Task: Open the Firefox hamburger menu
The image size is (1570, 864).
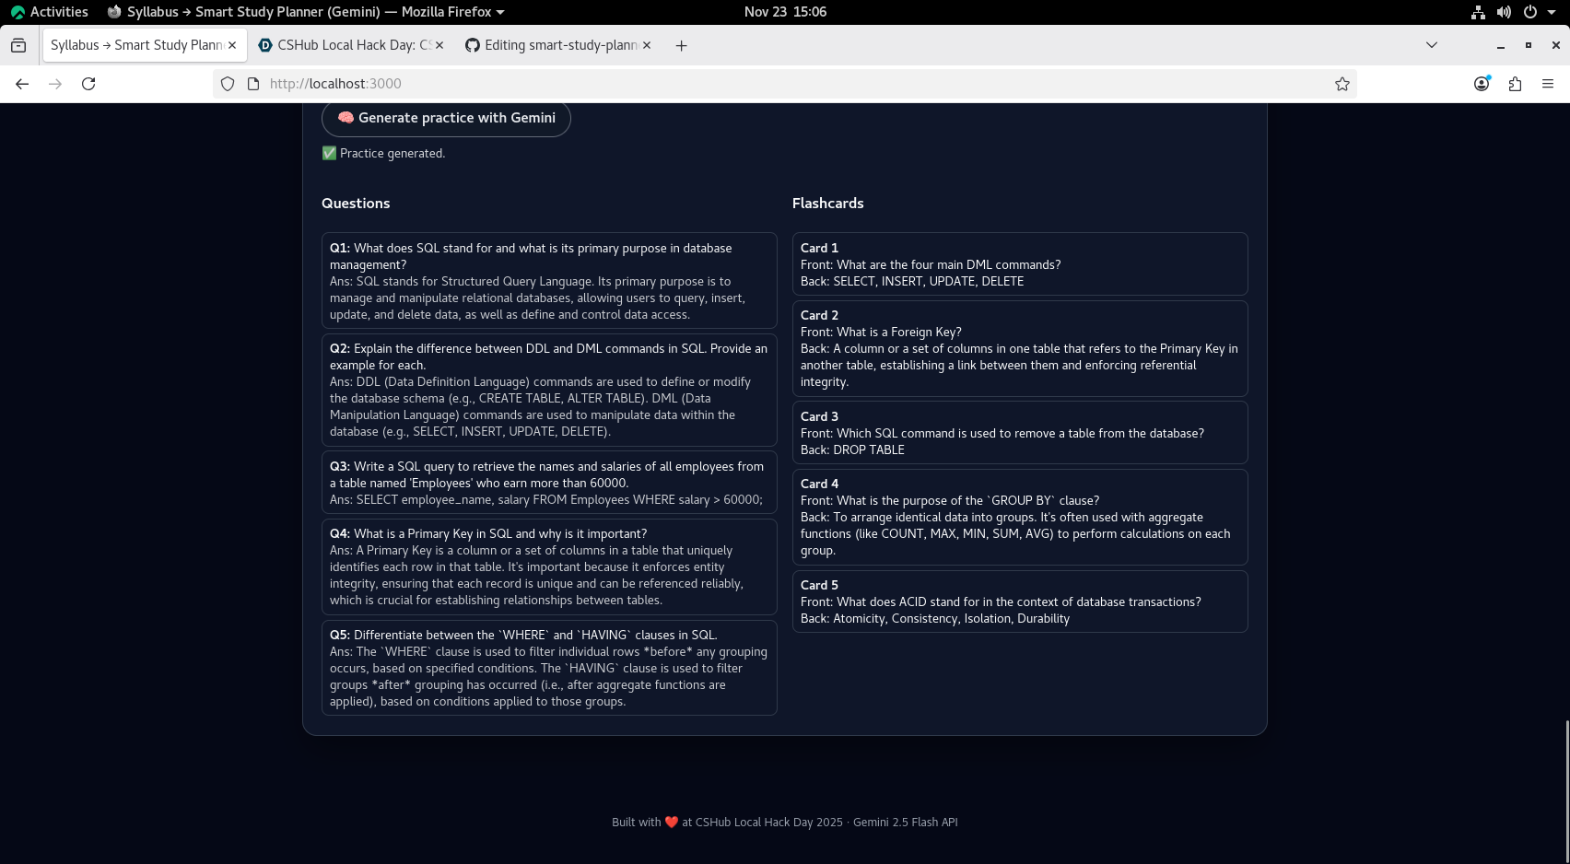Action: (x=1548, y=84)
